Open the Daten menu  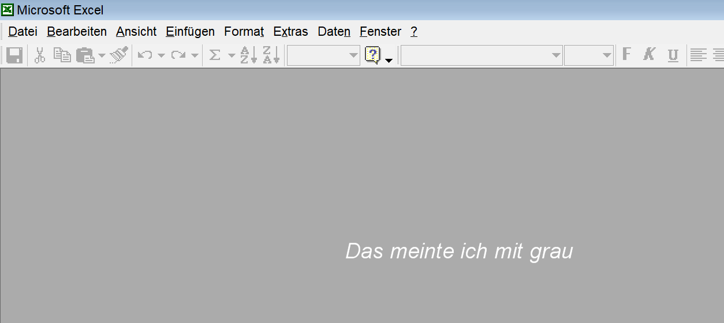tap(334, 32)
